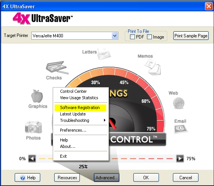Open the Resources button
214x186 pixels.
pyautogui.click(x=67, y=178)
